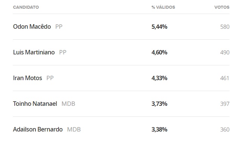This screenshot has height=147, width=242.
Task: Click MDB label beside Adailson Bernardo
Action: (x=74, y=129)
